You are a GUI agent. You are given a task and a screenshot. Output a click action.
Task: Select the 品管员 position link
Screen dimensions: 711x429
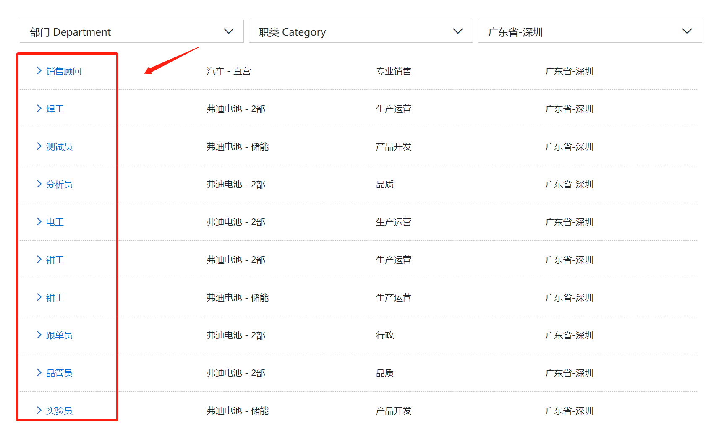pos(59,373)
